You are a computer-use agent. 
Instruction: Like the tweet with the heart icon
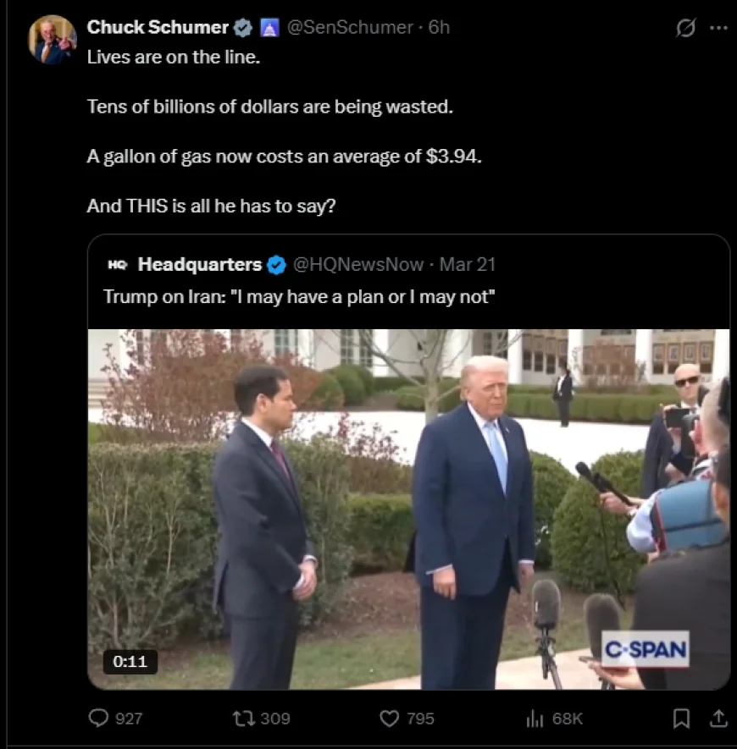(389, 718)
